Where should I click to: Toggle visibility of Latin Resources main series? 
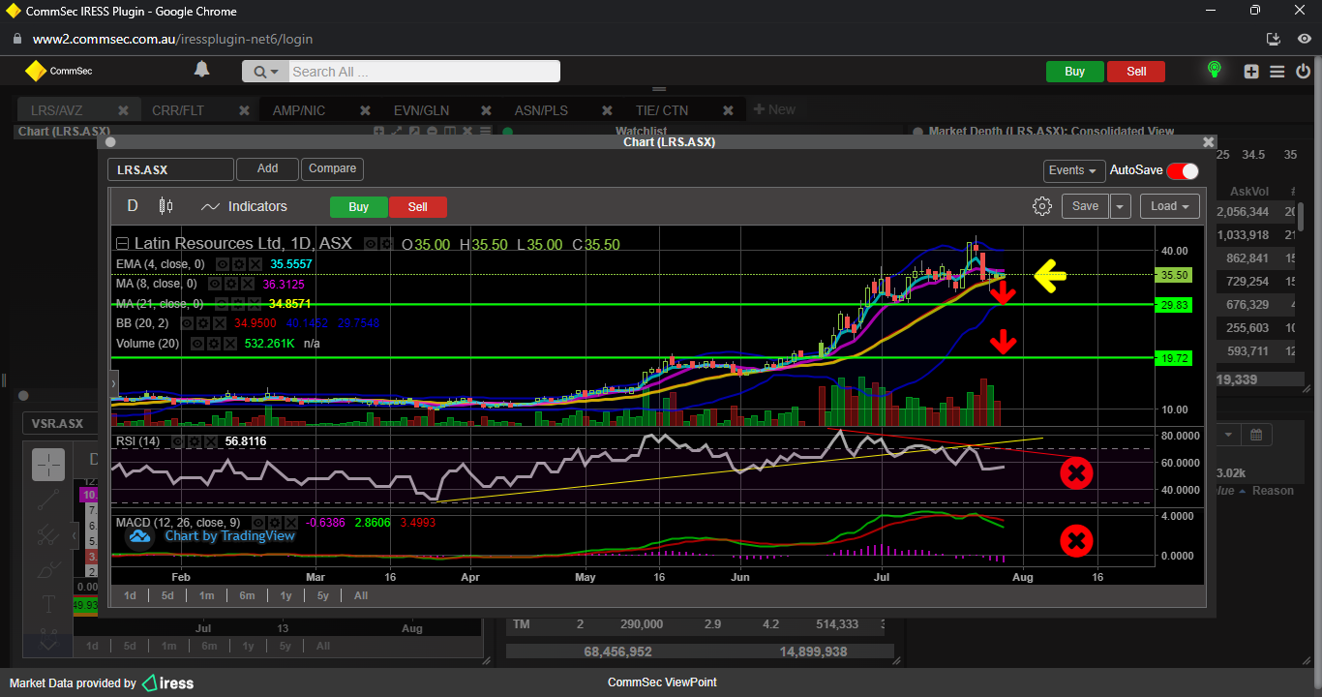coord(370,243)
